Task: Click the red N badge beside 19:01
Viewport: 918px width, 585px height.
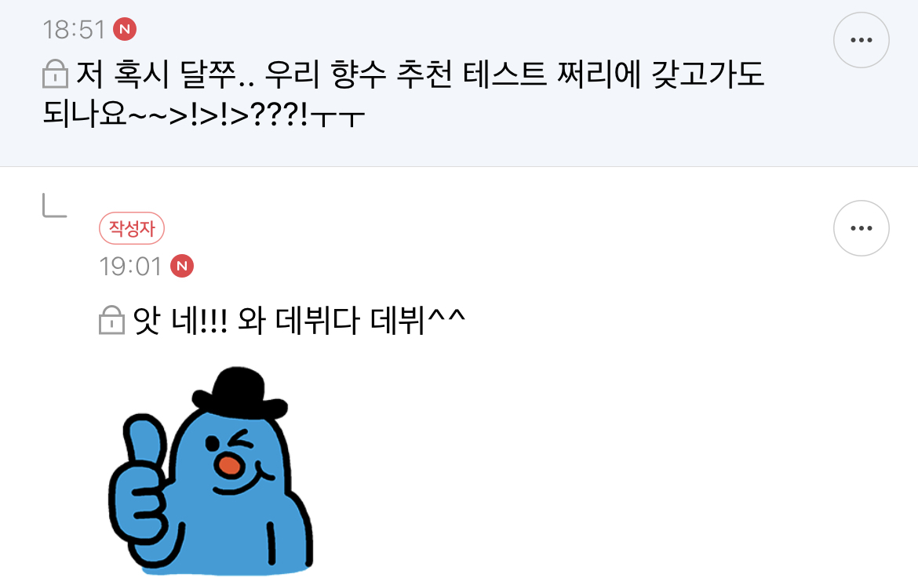Action: 182,266
